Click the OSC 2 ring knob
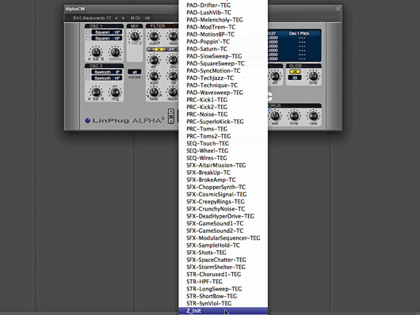This screenshot has height=315, width=420. click(x=115, y=92)
